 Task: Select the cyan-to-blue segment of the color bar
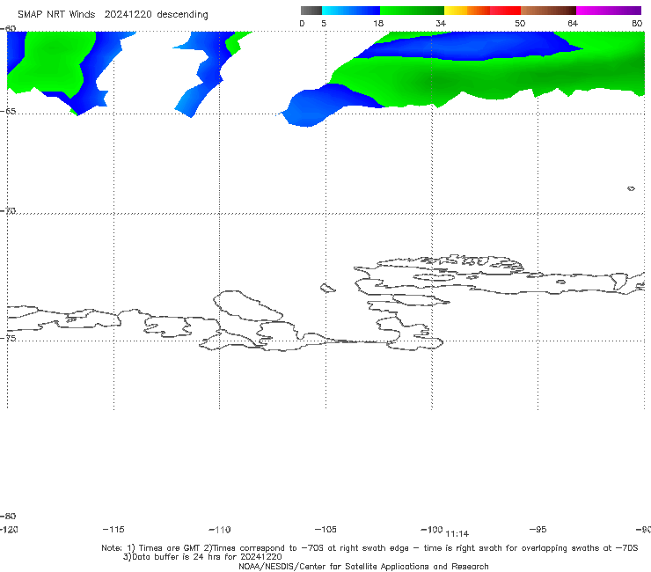click(x=351, y=11)
